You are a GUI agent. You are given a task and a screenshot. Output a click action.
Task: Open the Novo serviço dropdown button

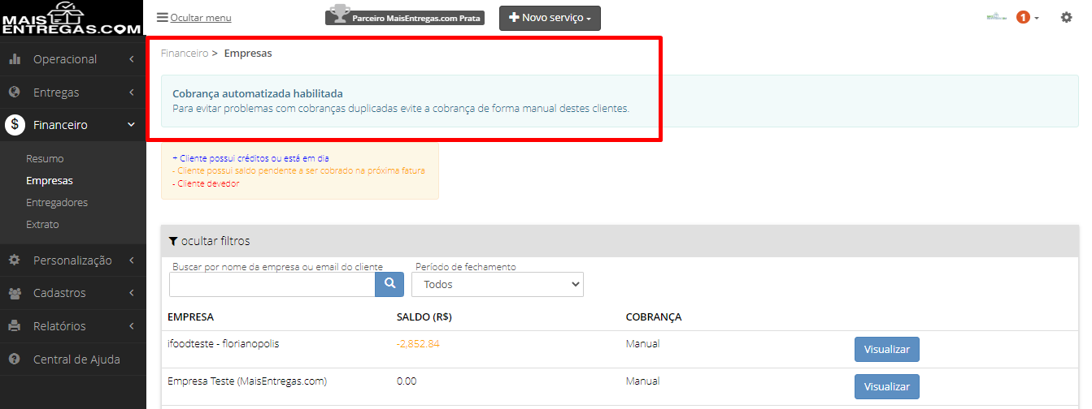pos(550,18)
